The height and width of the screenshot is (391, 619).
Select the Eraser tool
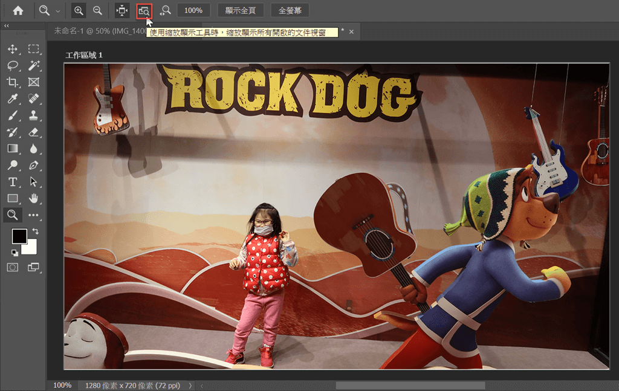click(34, 132)
